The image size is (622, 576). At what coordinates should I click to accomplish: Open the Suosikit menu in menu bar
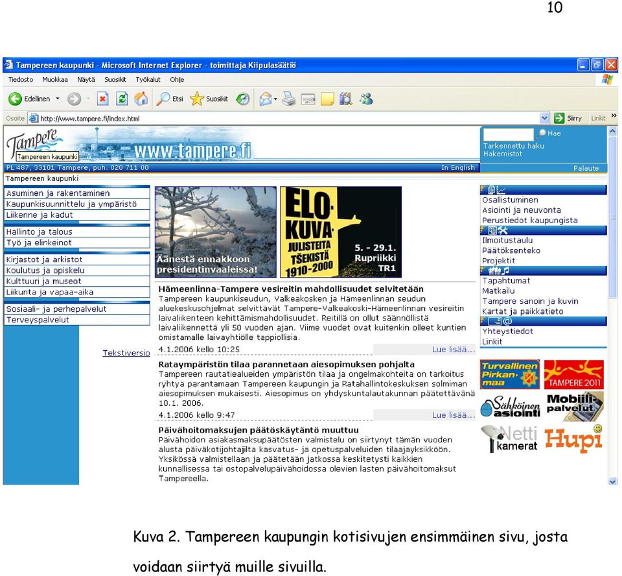115,79
